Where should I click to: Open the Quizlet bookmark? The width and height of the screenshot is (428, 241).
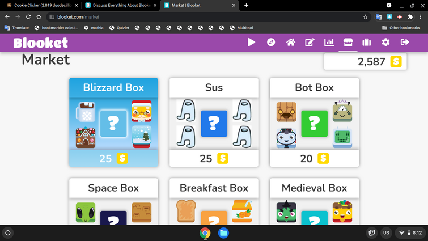coord(119,28)
